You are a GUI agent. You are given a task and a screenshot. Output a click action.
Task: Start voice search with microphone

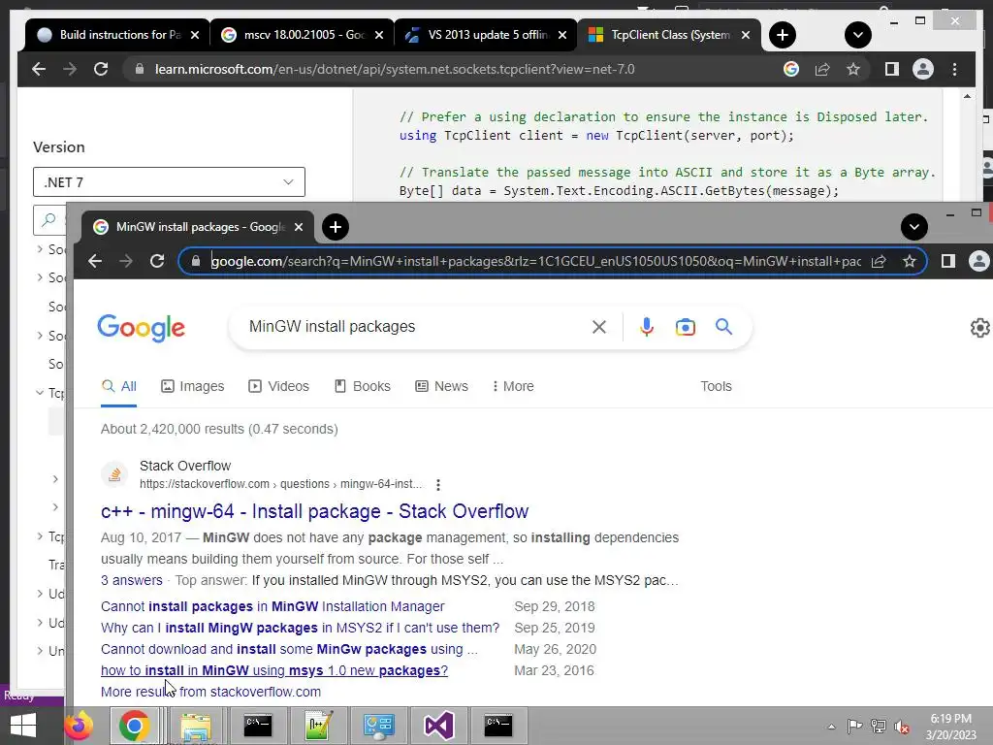[x=647, y=327]
